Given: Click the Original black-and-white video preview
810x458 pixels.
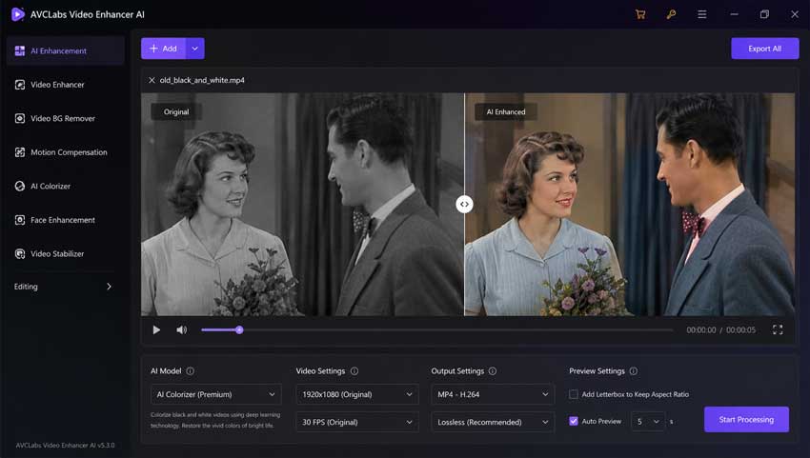Looking at the screenshot, I should [303, 205].
